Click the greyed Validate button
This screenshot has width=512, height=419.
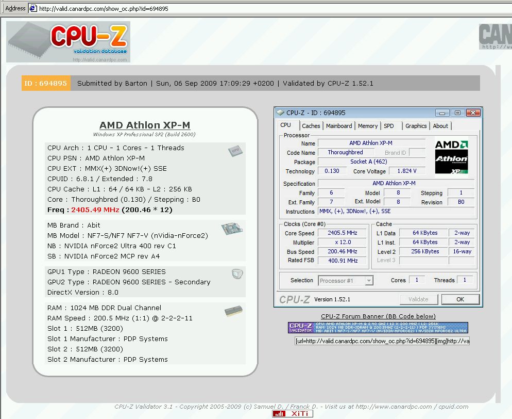coord(418,299)
